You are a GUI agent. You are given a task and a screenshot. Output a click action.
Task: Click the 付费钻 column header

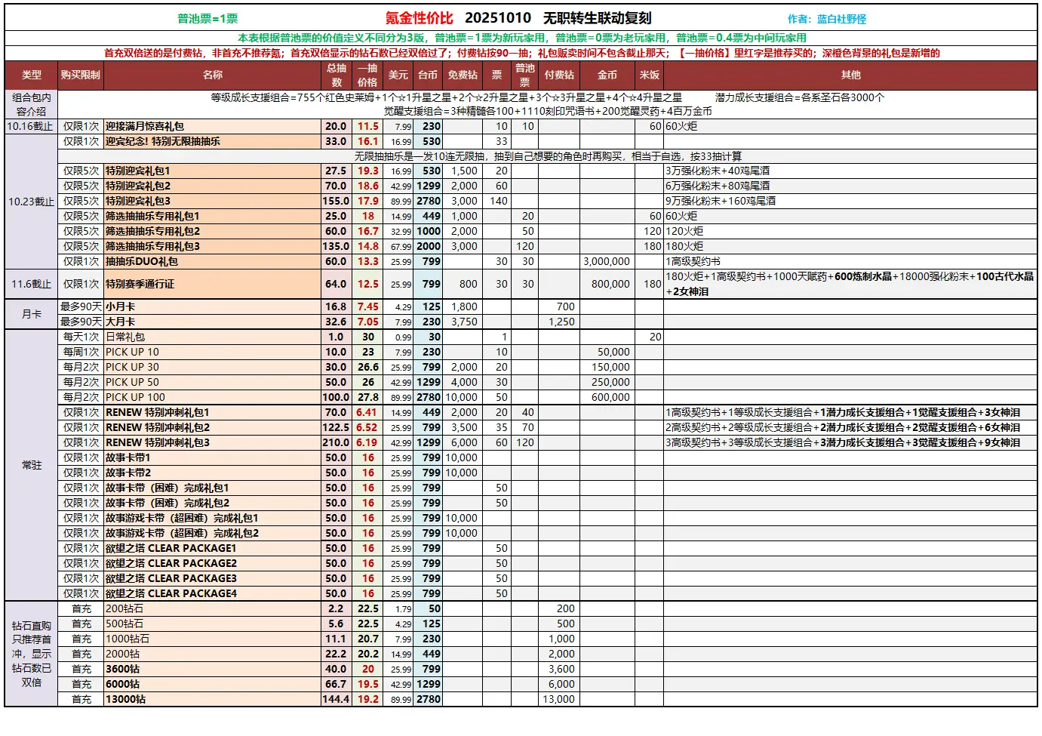coord(558,75)
